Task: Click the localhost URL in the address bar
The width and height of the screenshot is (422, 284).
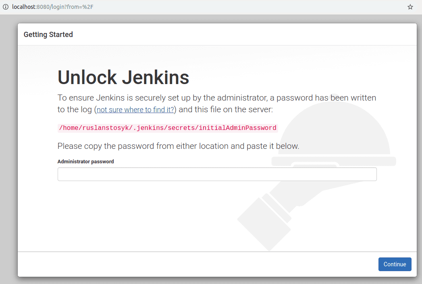Action: (49, 7)
